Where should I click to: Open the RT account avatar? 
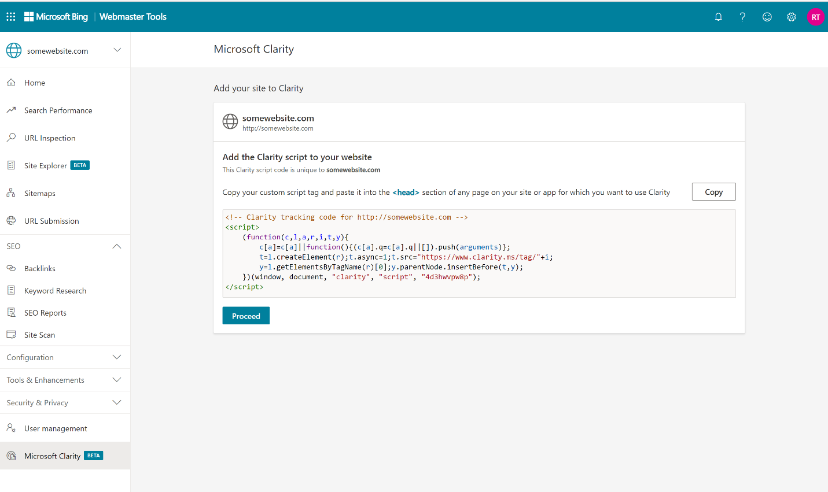click(x=816, y=17)
